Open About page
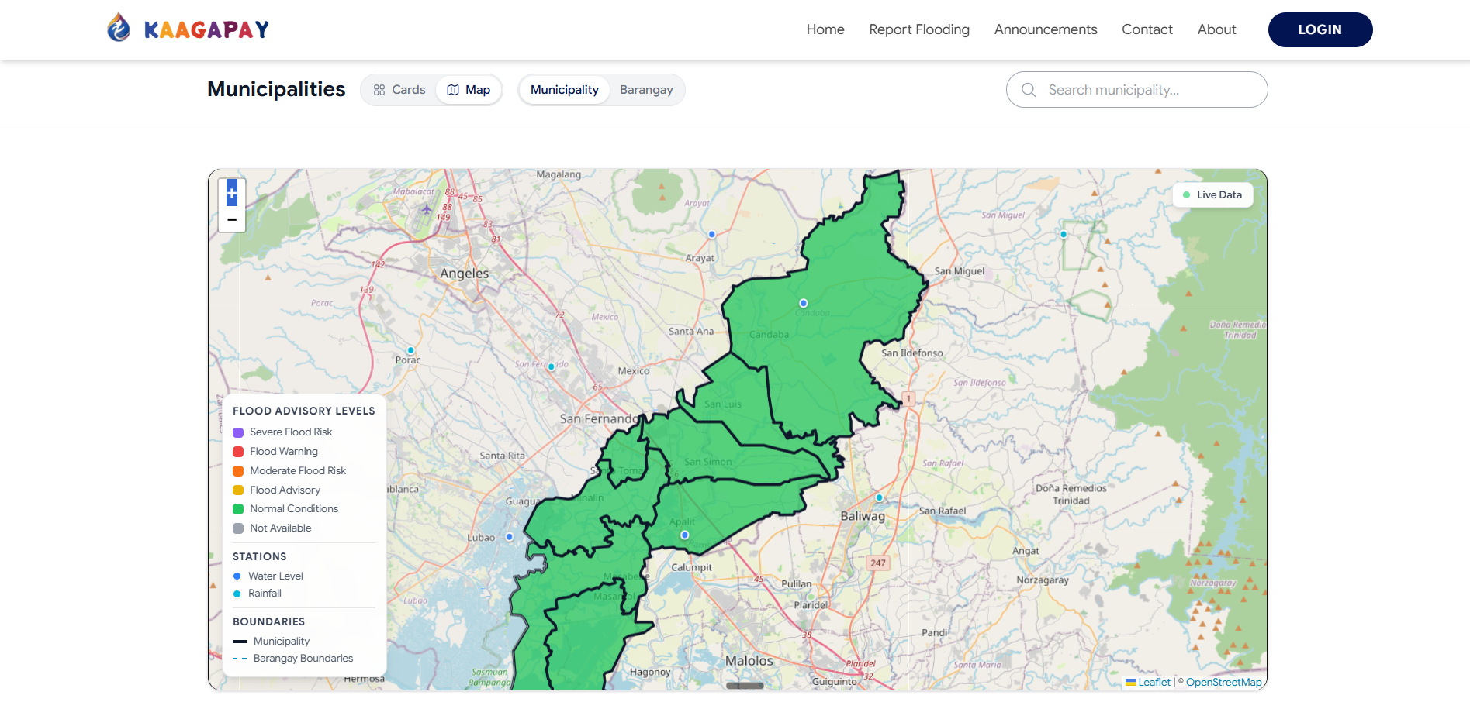 coord(1216,29)
